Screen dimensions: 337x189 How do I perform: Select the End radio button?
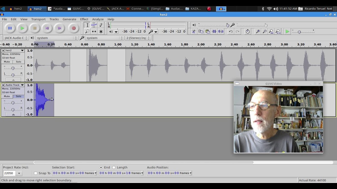pyautogui.click(x=101, y=167)
